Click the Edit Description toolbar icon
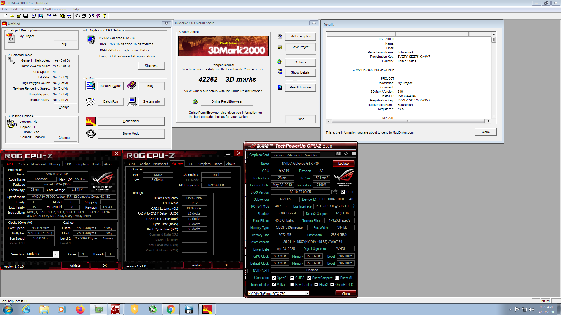This screenshot has width=561, height=315. [x=49, y=16]
